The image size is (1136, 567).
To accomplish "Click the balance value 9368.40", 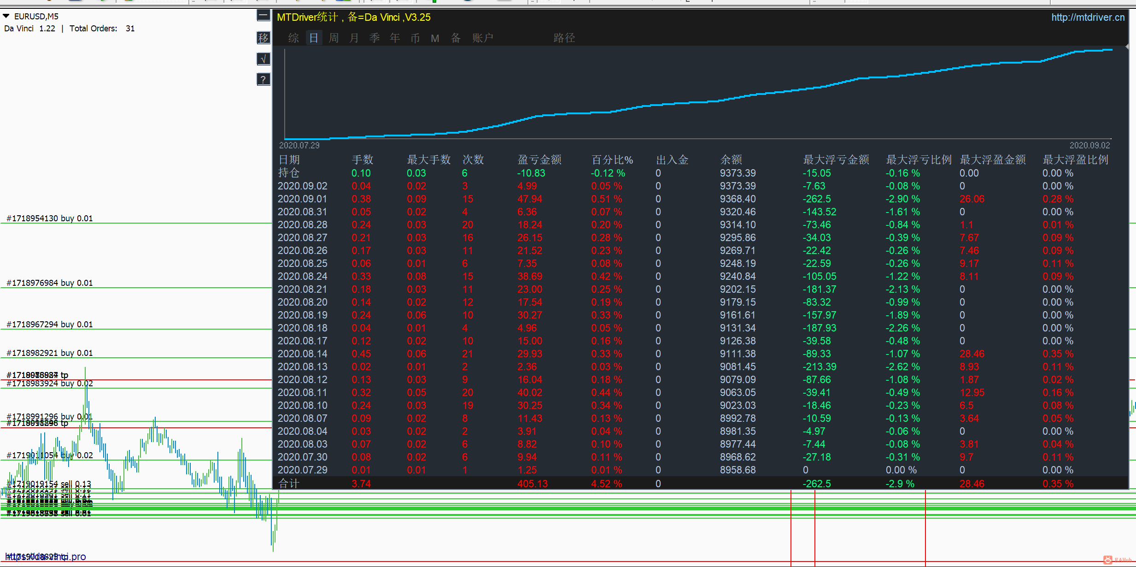I will (x=738, y=199).
